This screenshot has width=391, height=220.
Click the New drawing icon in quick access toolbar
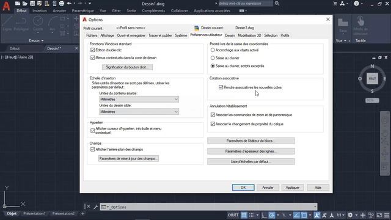pos(18,4)
